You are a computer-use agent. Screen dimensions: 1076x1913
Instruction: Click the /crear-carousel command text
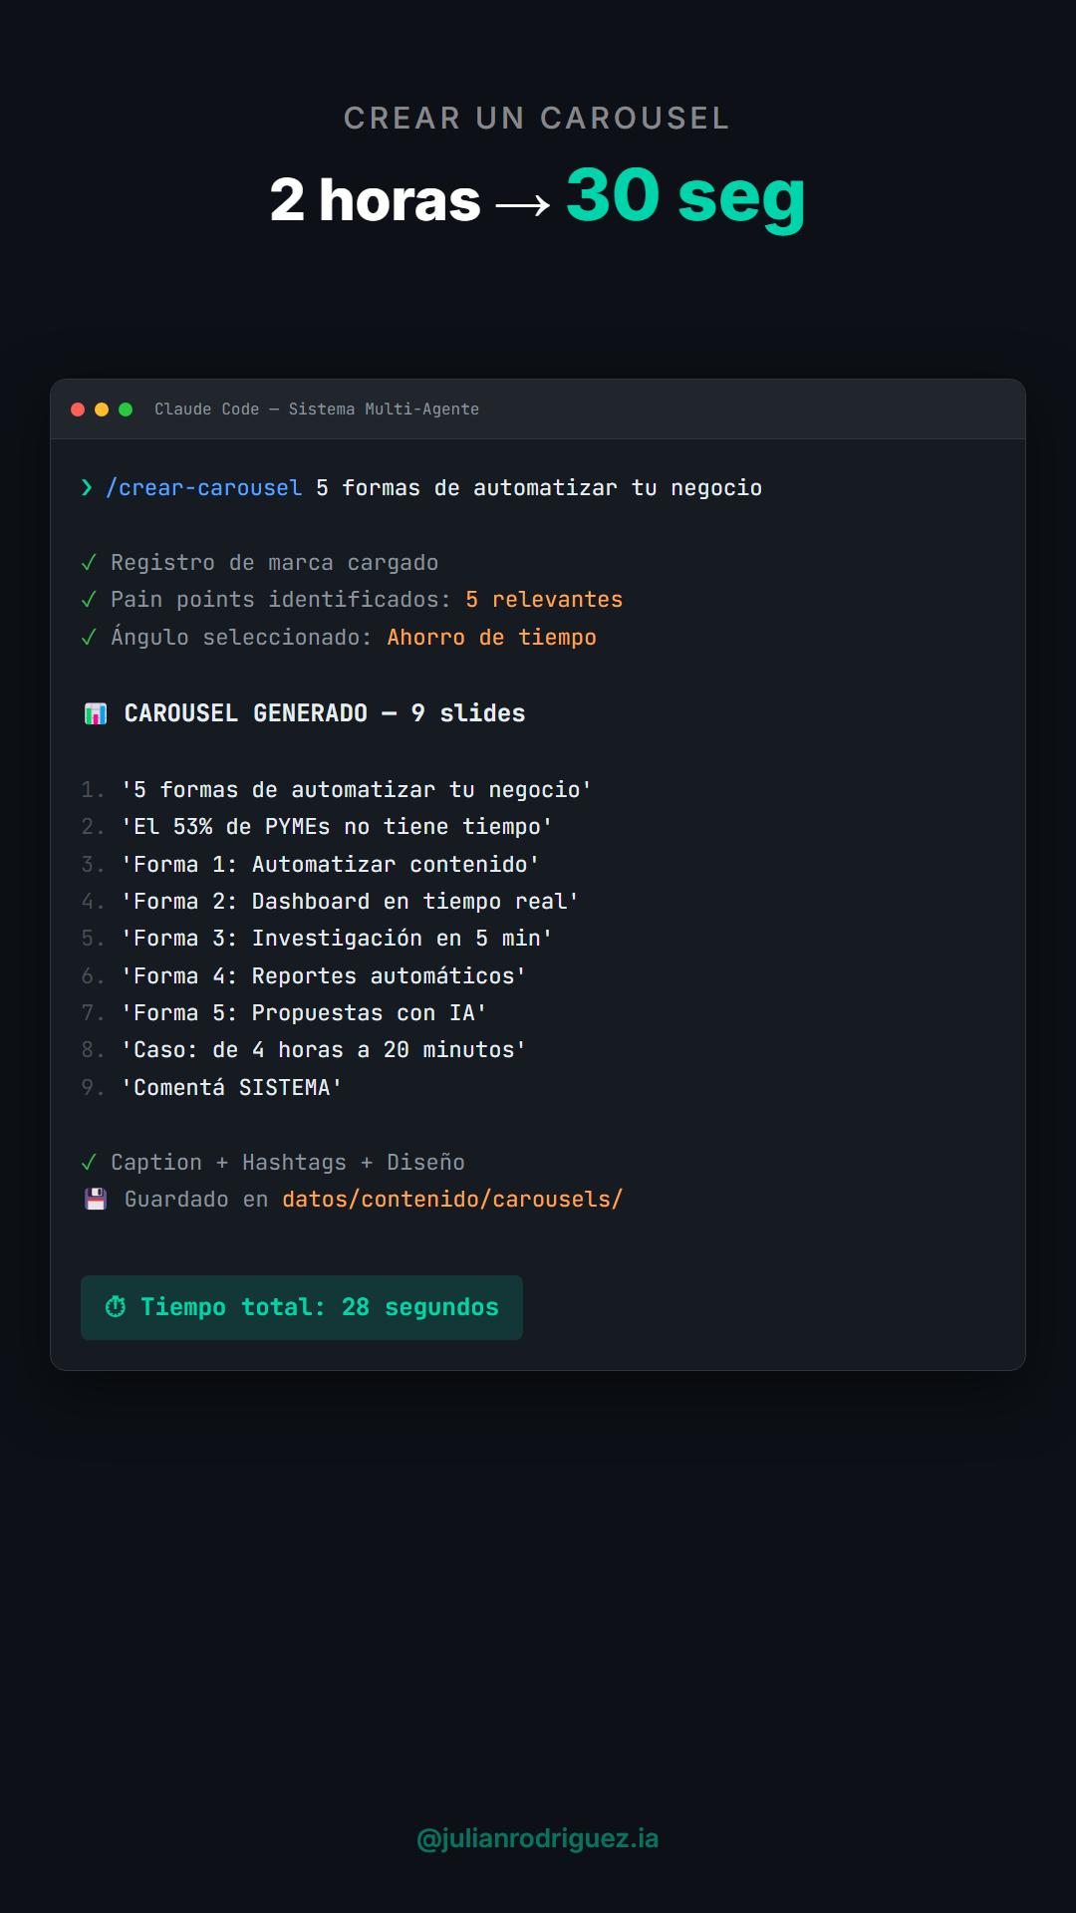204,488
